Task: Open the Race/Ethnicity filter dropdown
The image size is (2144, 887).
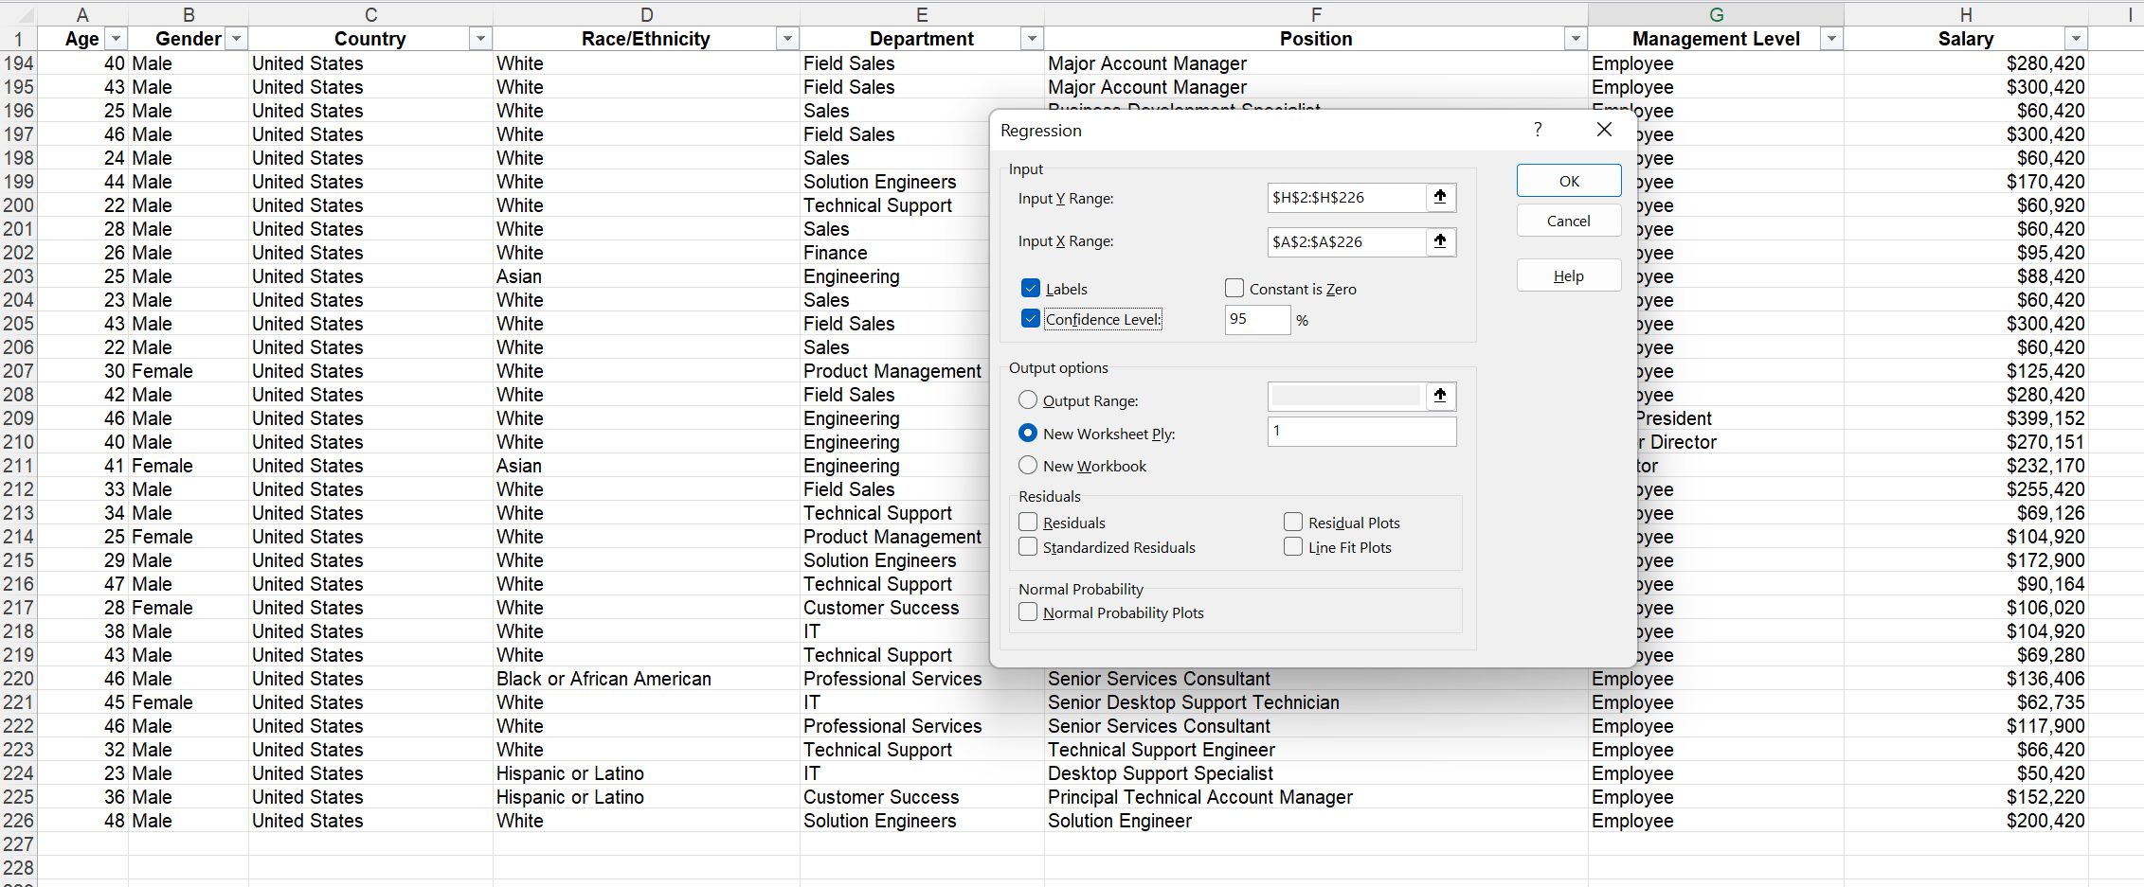Action: coord(787,39)
